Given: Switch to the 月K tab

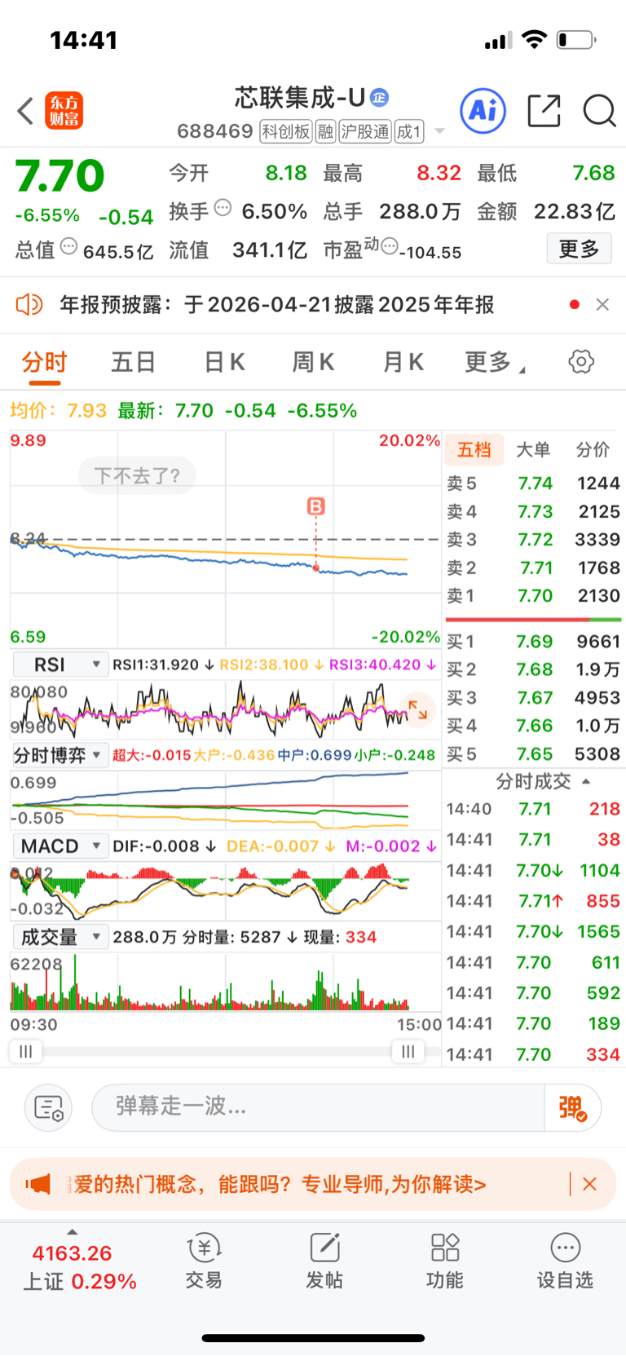Looking at the screenshot, I should [403, 362].
